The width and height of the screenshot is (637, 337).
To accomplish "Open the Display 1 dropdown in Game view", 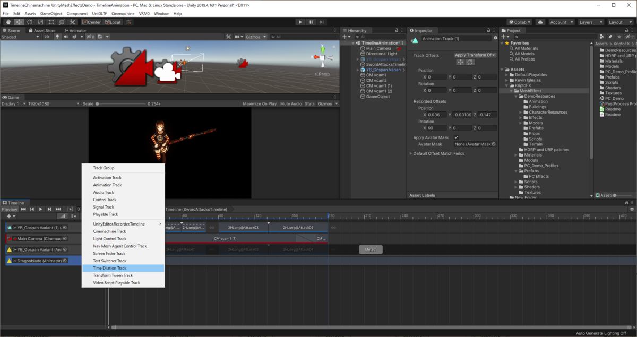I will point(13,103).
